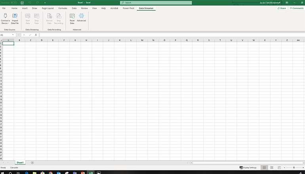Click the horizontal scrollbar left arrow
305x174 pixels.
point(191,163)
